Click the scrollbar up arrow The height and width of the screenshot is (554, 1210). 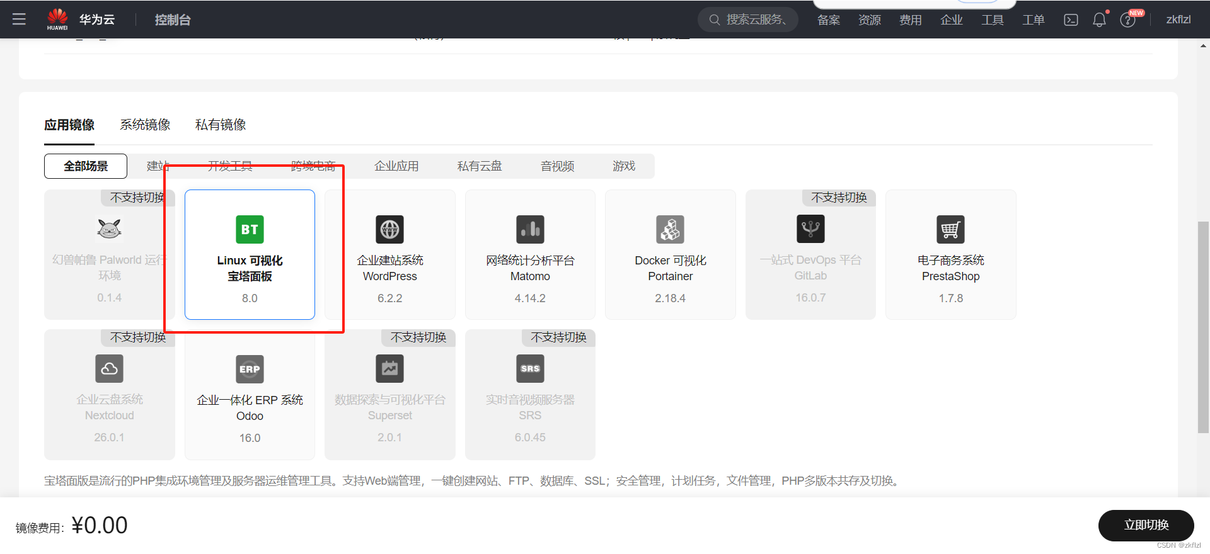[x=1203, y=46]
